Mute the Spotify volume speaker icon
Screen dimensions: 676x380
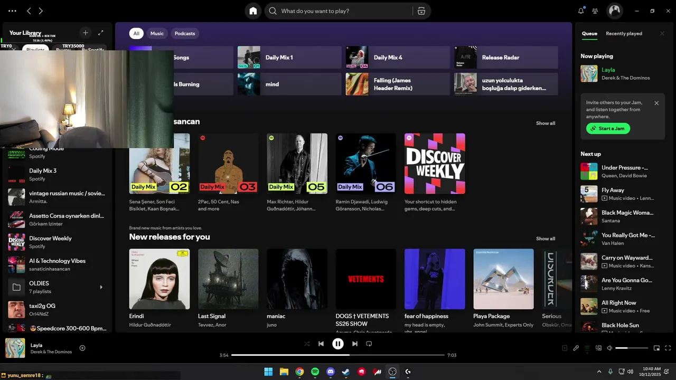pos(609,348)
